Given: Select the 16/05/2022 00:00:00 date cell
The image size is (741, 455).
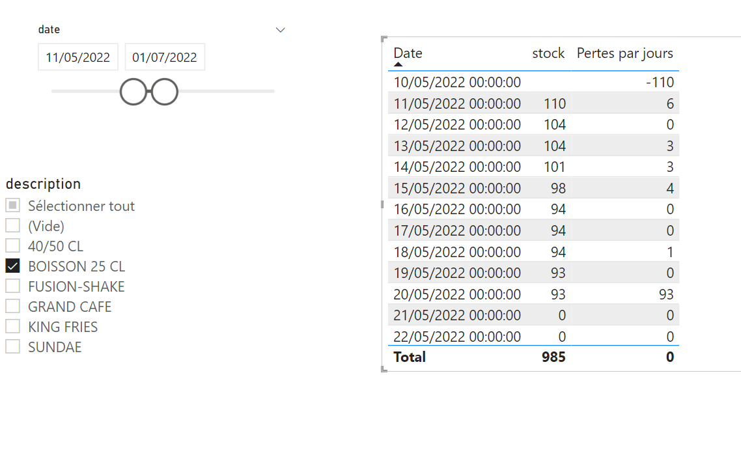Looking at the screenshot, I should click(457, 210).
